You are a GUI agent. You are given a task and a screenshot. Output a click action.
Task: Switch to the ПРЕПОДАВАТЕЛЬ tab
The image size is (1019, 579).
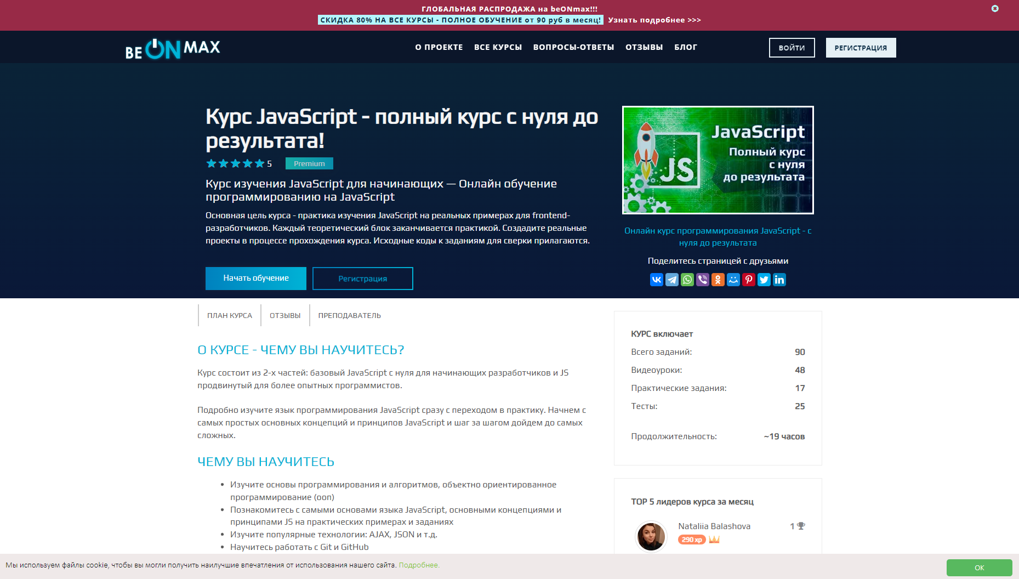click(349, 315)
